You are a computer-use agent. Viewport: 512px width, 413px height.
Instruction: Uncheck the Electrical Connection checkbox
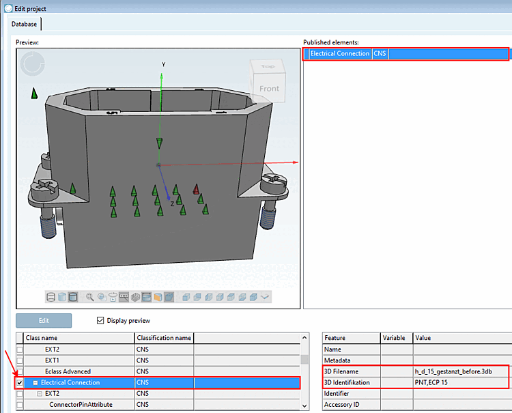click(20, 383)
